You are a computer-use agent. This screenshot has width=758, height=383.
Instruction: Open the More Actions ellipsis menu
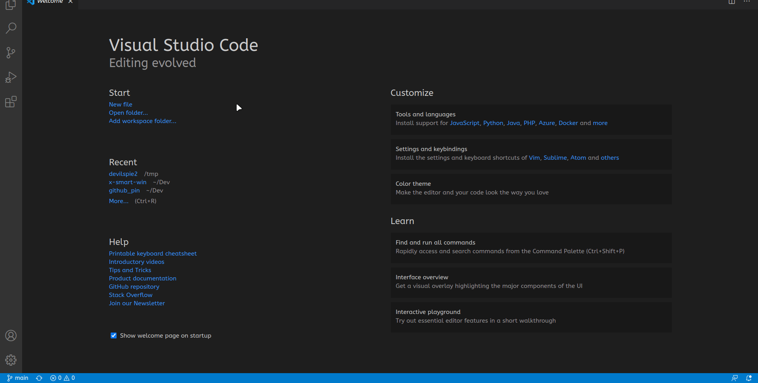pos(747,2)
